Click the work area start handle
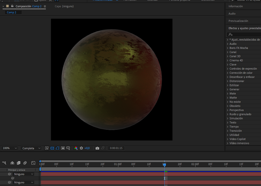This screenshot has width=261, height=186. (x=40, y=169)
